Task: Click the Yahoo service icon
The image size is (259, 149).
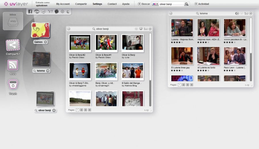Action: 50,12
